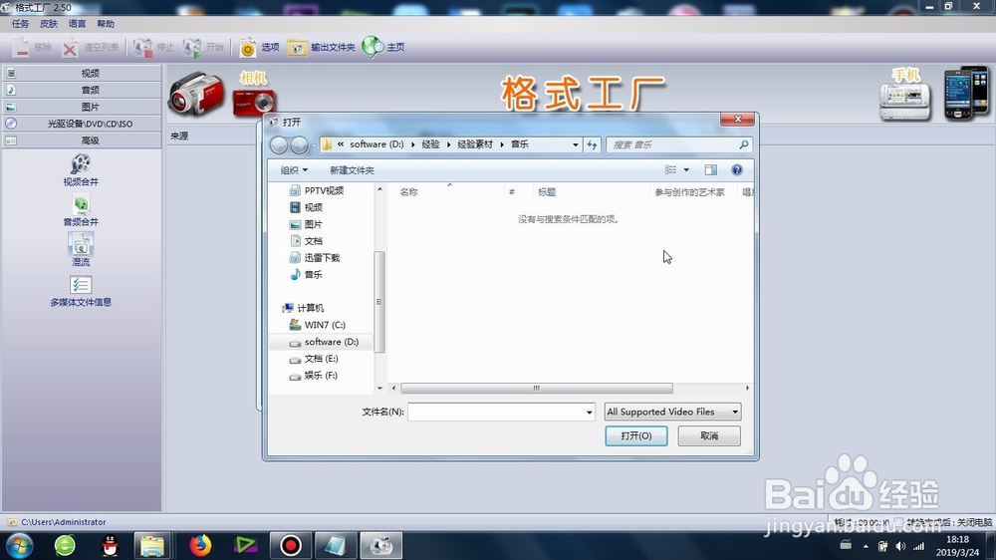
Task: Click the search magnifier icon in dialog
Action: 744,144
